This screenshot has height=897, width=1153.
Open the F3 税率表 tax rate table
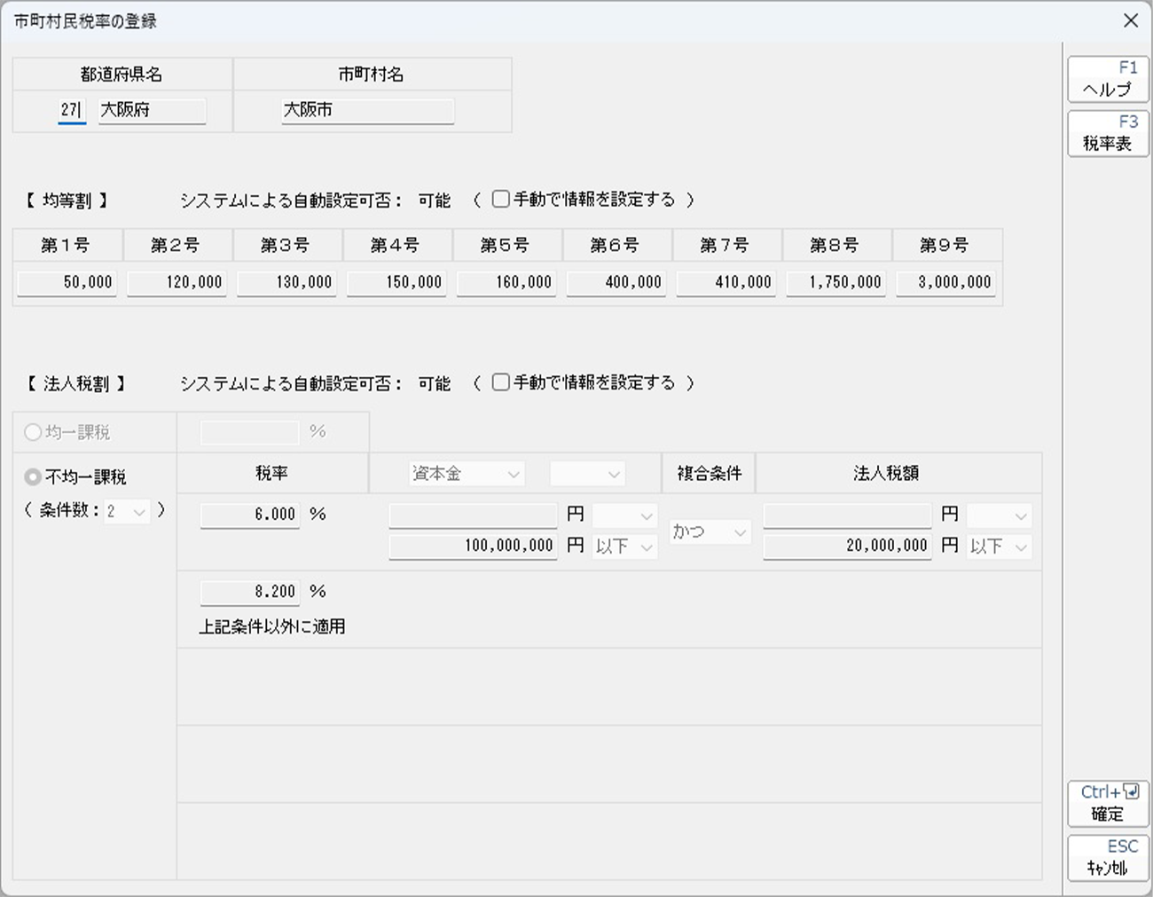click(x=1108, y=133)
